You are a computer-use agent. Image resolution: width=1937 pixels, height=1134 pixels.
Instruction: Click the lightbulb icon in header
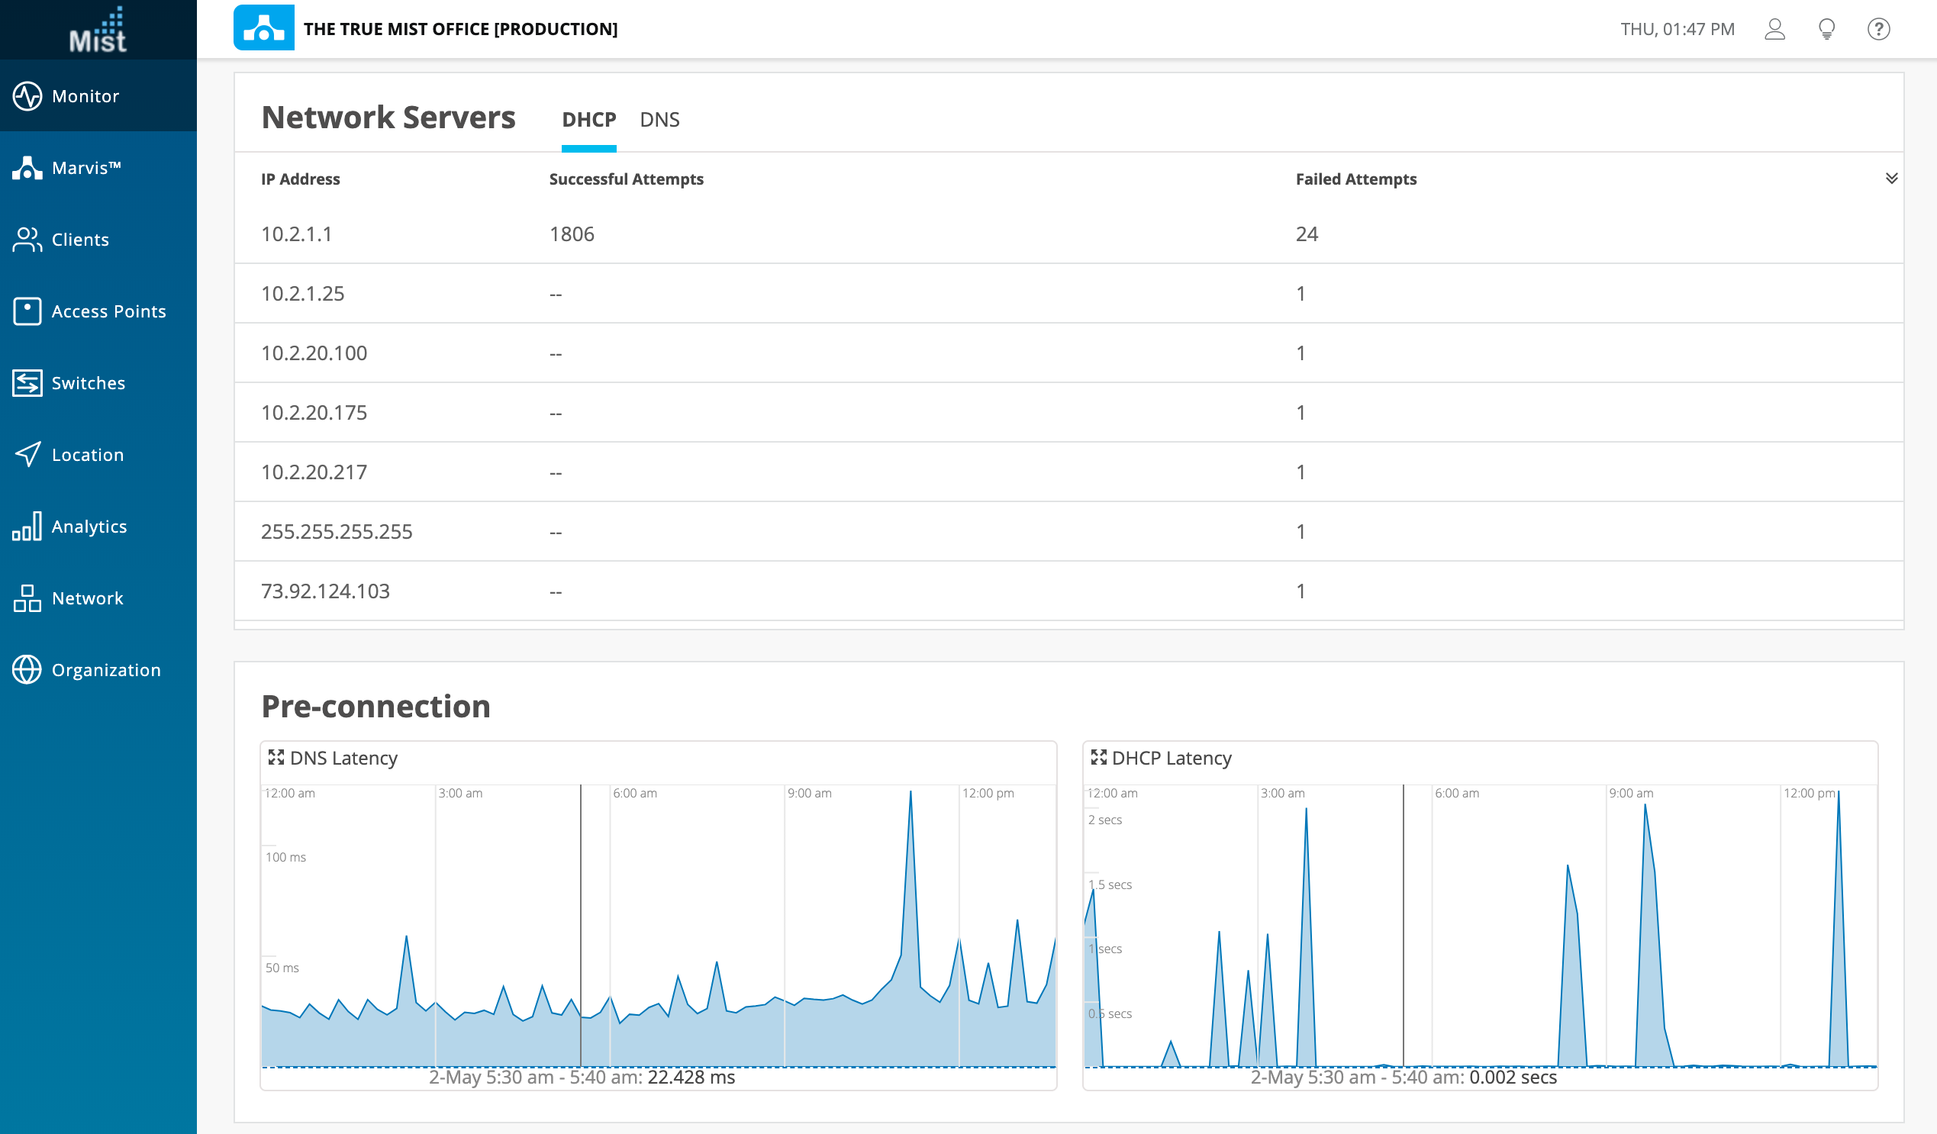click(1826, 29)
